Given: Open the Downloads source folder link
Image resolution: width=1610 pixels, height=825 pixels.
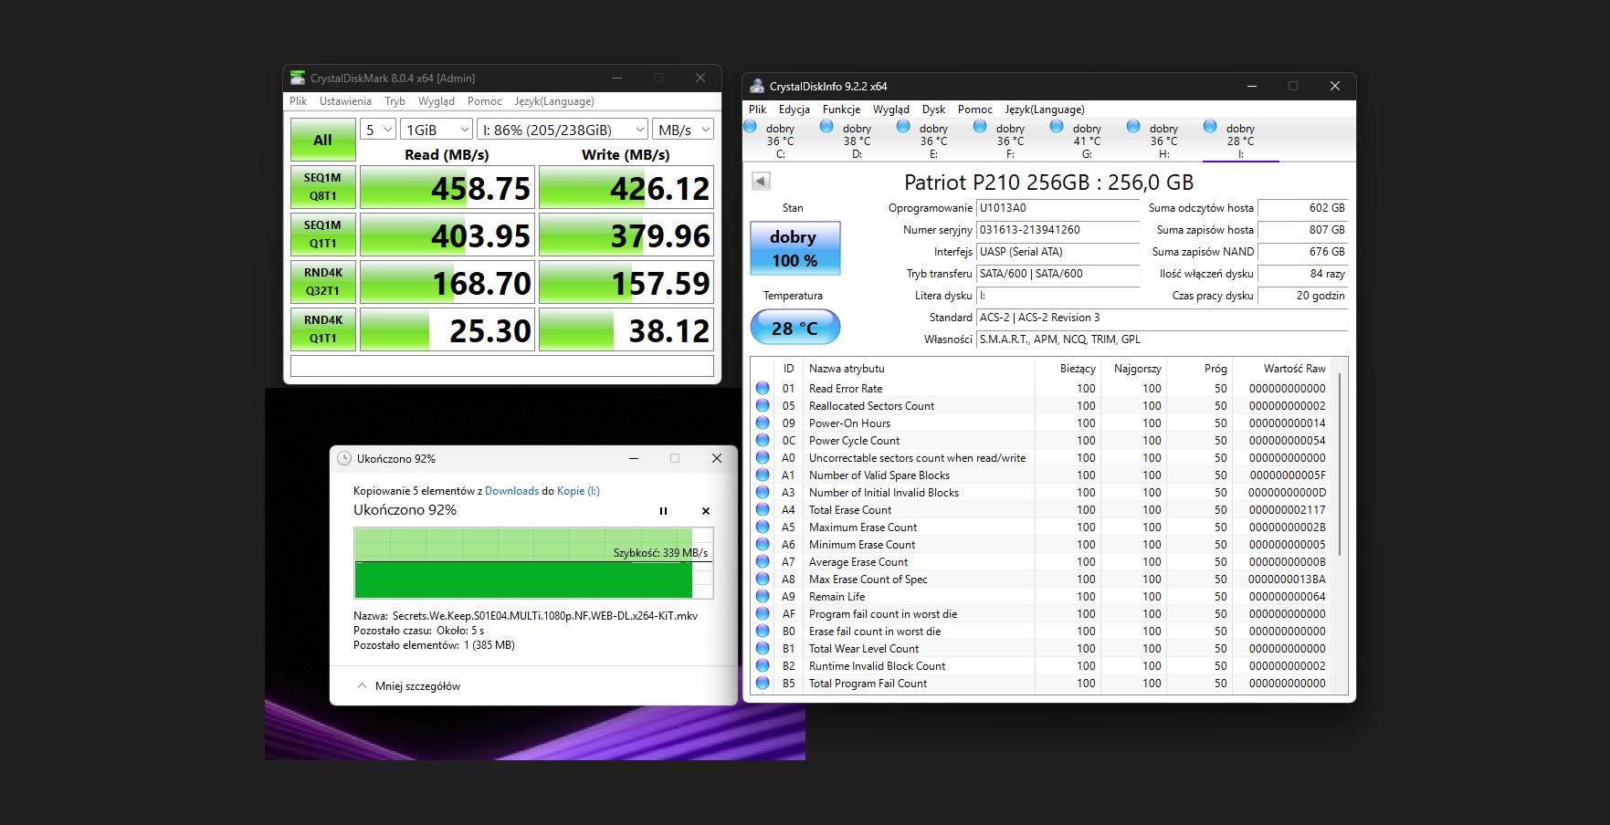Looking at the screenshot, I should (x=511, y=491).
